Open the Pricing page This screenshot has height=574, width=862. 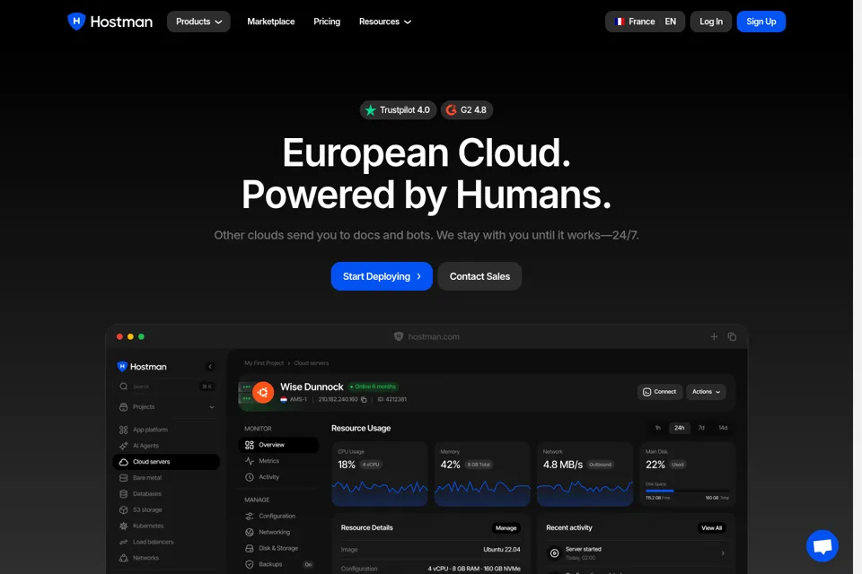[x=327, y=22]
